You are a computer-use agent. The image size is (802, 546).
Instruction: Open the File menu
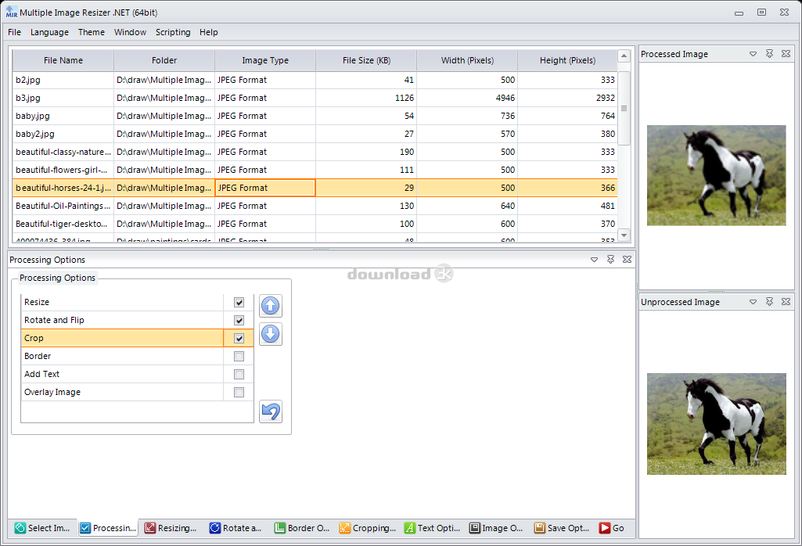pos(14,32)
